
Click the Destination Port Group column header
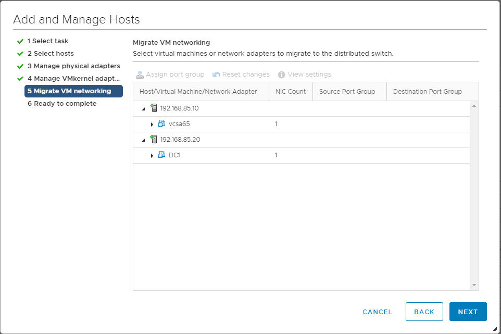[427, 92]
